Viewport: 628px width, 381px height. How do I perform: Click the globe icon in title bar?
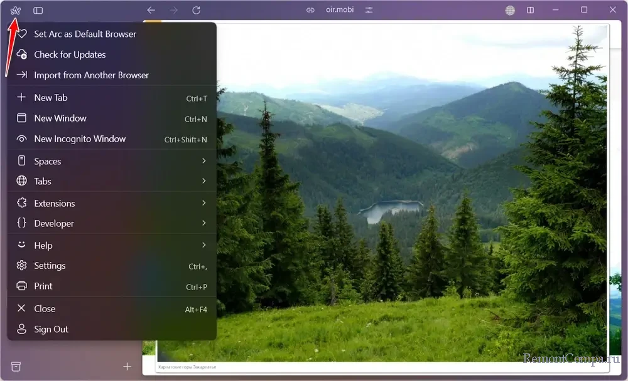click(x=510, y=11)
